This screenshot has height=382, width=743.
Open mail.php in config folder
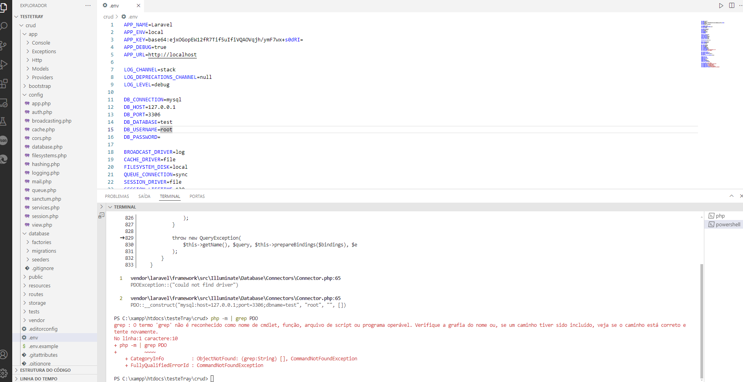coord(55,181)
